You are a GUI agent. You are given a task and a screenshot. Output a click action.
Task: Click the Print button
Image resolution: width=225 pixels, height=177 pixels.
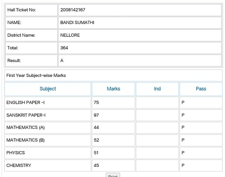(x=113, y=175)
